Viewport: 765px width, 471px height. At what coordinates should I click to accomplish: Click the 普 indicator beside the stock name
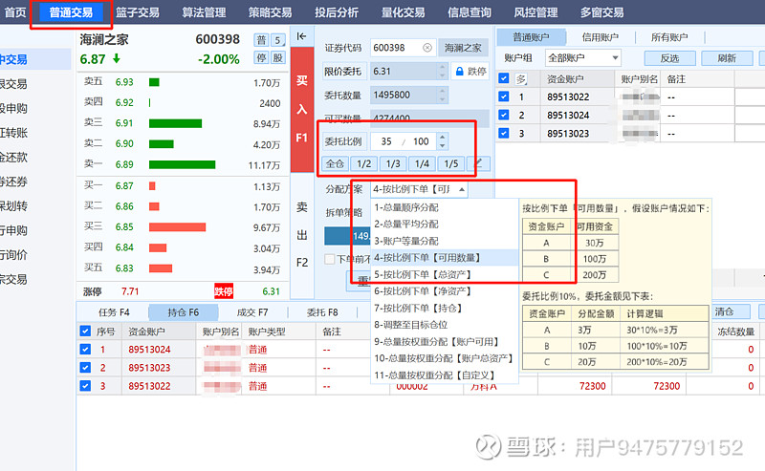coord(261,40)
